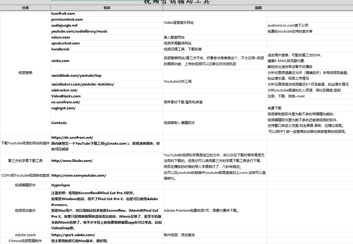Click the Adobe spark category cell
This screenshot has height=244, width=353.
pos(25,235)
